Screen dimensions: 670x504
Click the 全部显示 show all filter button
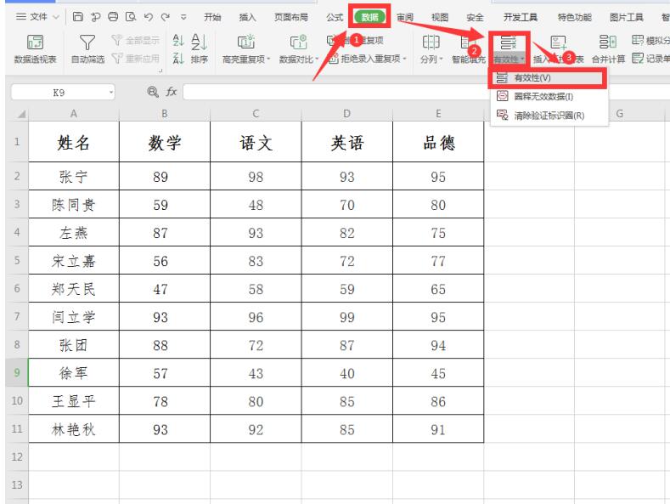pyautogui.click(x=135, y=40)
